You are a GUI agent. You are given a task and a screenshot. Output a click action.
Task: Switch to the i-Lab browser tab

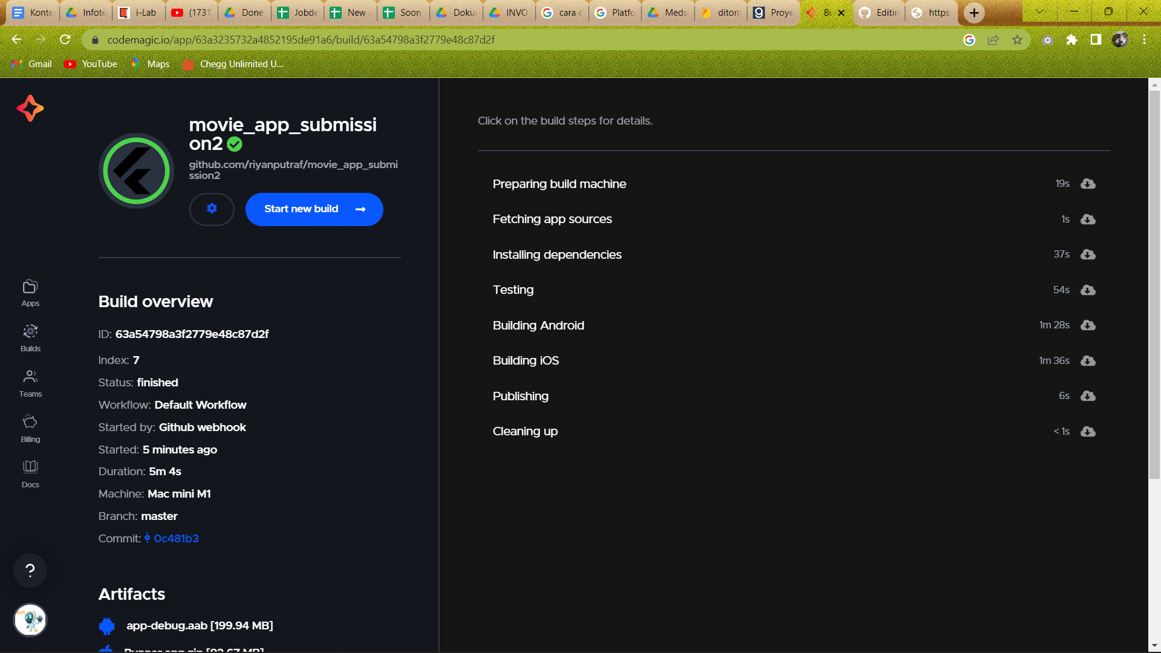pos(139,13)
